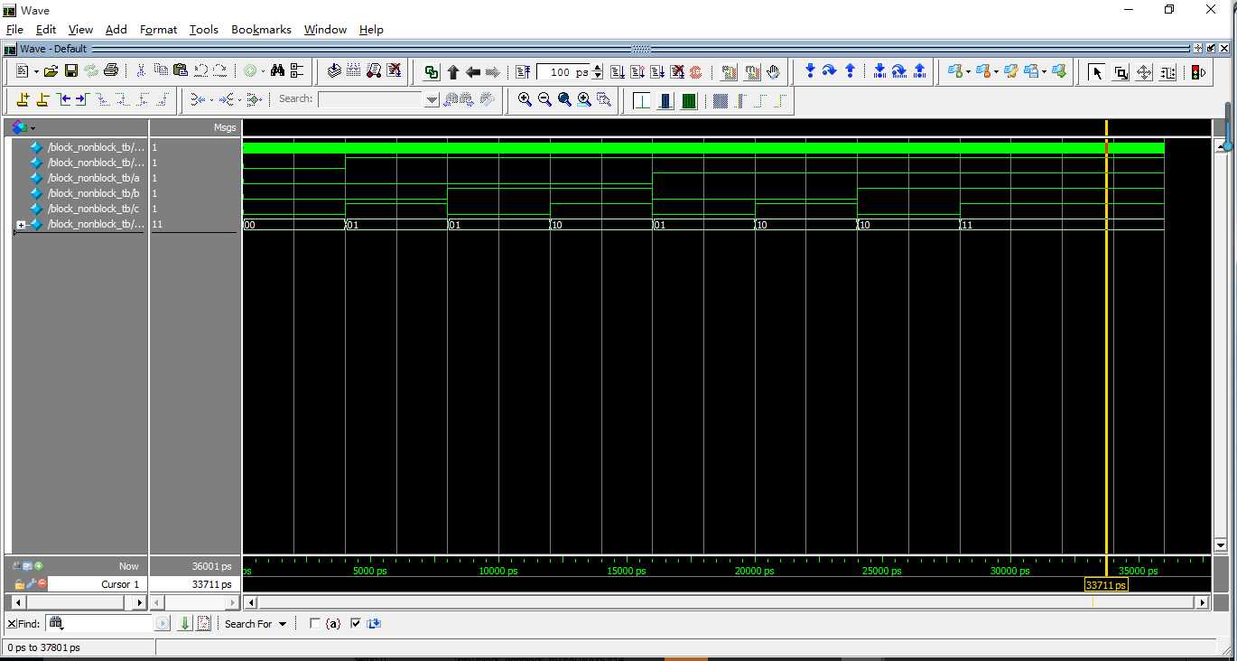Open a file with the folder icon
The width and height of the screenshot is (1237, 661).
coord(51,71)
